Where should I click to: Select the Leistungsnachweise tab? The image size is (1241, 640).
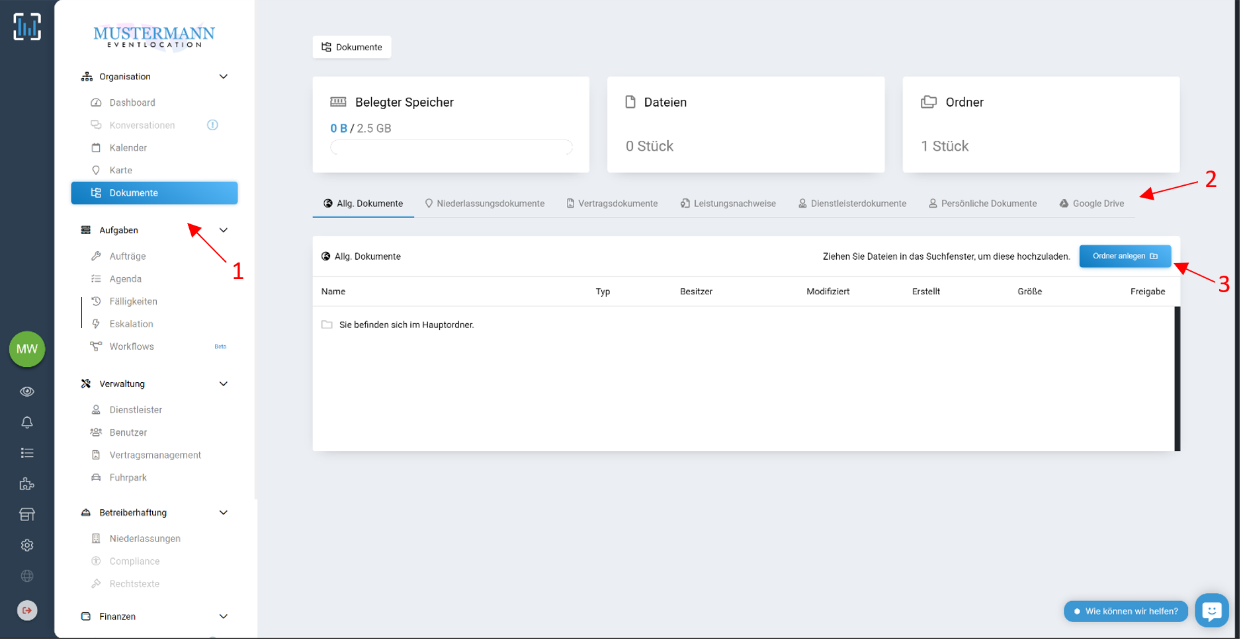(x=728, y=204)
